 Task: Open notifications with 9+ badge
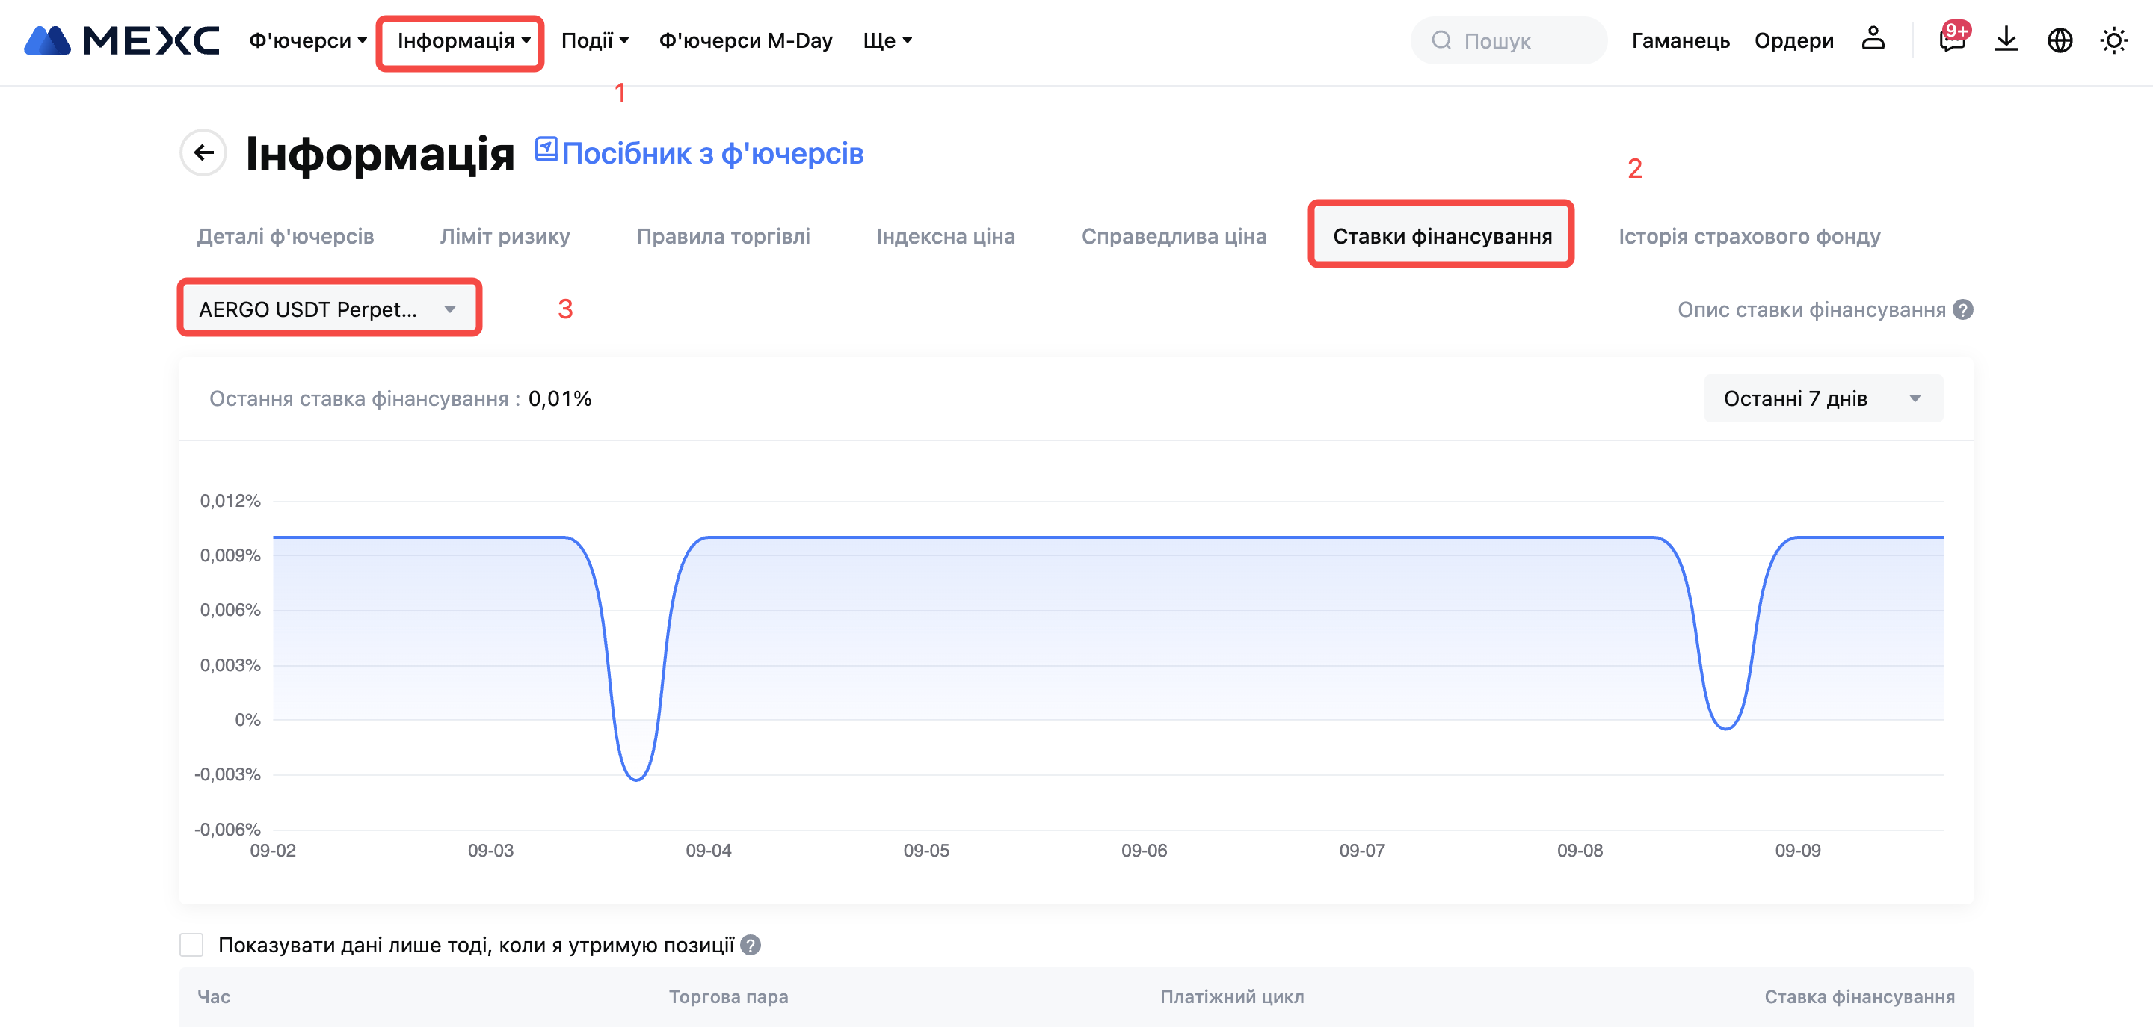(1953, 40)
